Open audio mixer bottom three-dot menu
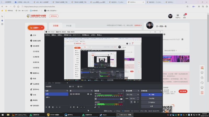This screenshot has height=117, width=209. [99, 107]
